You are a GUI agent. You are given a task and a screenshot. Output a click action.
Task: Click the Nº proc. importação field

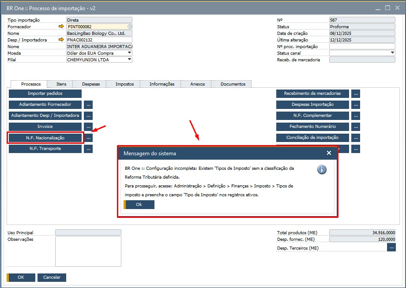click(362, 46)
